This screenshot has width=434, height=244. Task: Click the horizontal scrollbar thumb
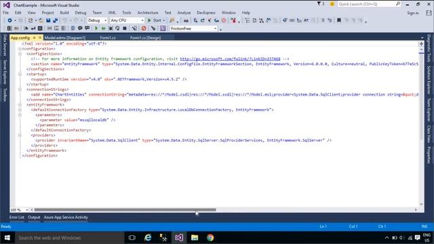click(x=125, y=210)
